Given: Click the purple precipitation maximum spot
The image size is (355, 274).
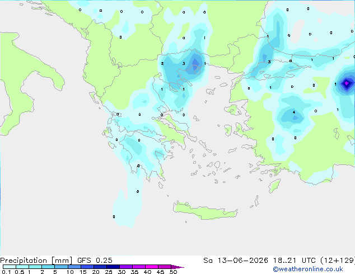Looking at the screenshot, I should (346, 83).
